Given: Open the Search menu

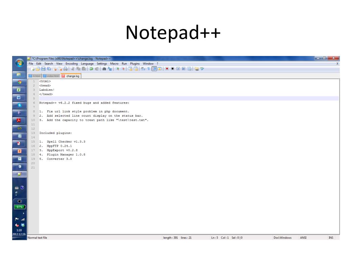Looking at the screenshot, I should pos(49,64).
